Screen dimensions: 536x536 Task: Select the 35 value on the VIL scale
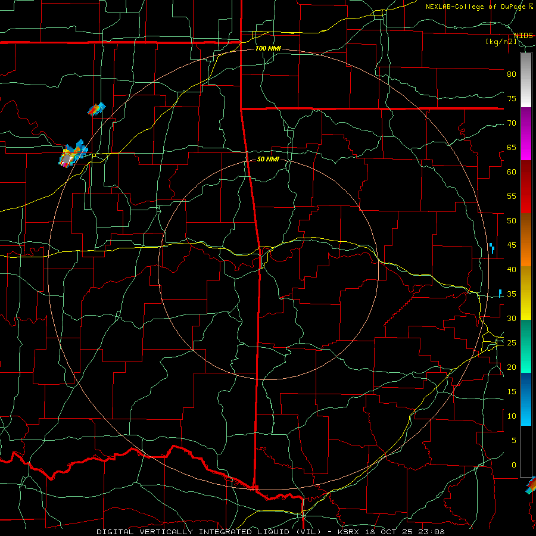[512, 294]
